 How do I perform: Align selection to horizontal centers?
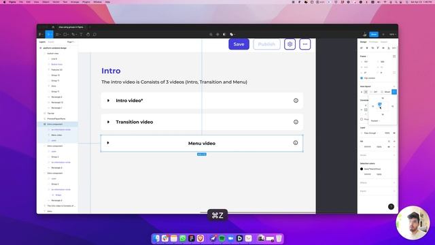367,48
